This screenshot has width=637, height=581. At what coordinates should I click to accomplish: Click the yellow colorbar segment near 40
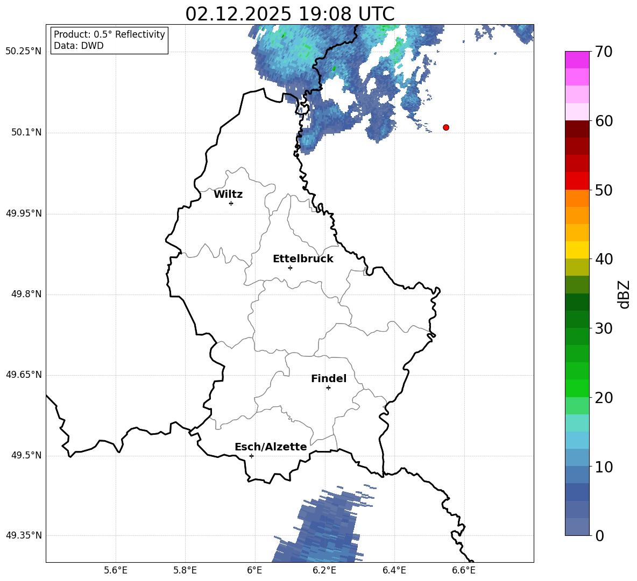[x=577, y=250]
